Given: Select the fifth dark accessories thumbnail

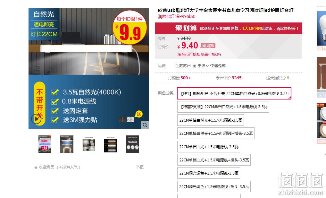Looking at the screenshot, I should click(133, 144).
